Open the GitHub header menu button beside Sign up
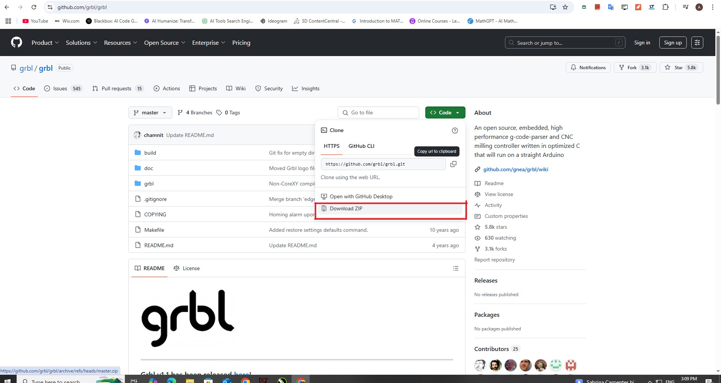The image size is (721, 383). [x=697, y=43]
